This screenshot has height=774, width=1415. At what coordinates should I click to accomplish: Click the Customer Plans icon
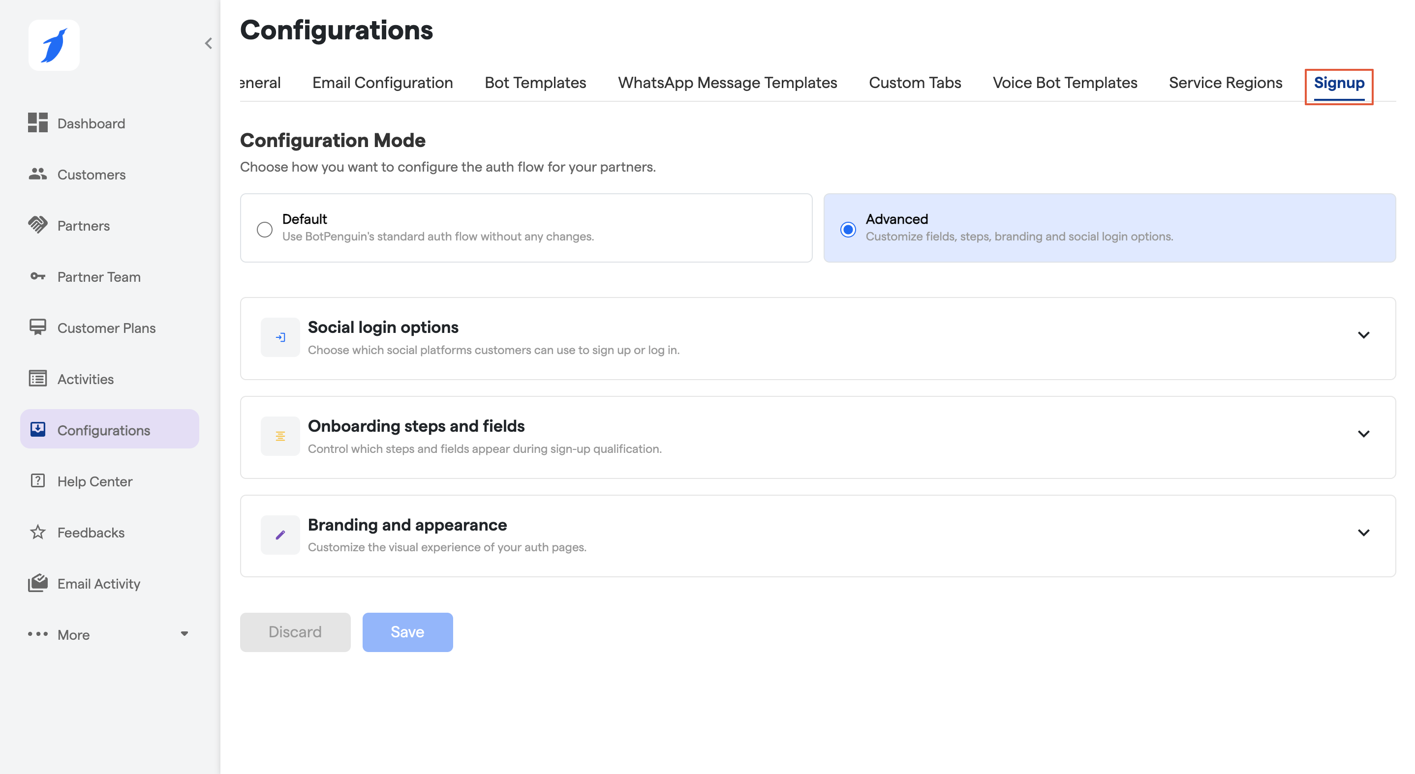pyautogui.click(x=38, y=327)
